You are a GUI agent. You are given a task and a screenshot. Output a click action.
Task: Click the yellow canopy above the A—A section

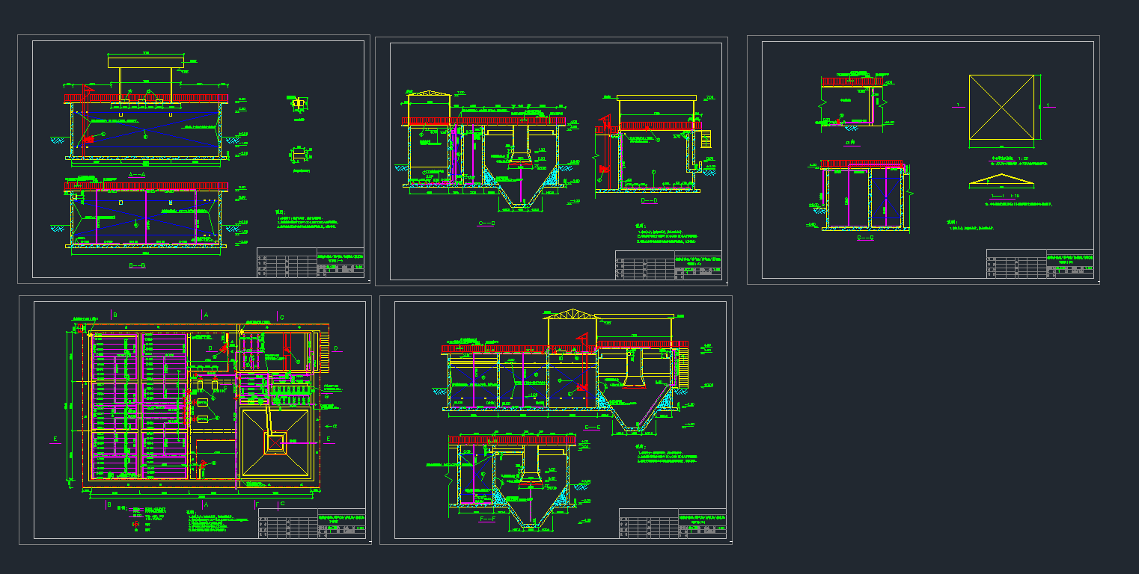pyautogui.click(x=146, y=62)
